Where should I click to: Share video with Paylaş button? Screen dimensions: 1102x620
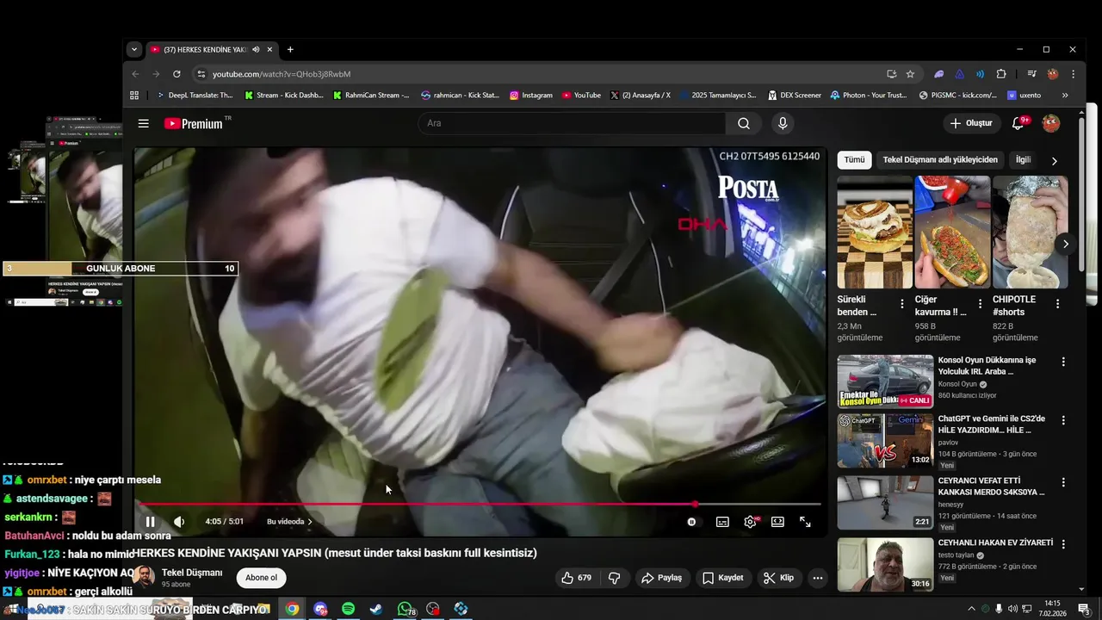click(662, 578)
